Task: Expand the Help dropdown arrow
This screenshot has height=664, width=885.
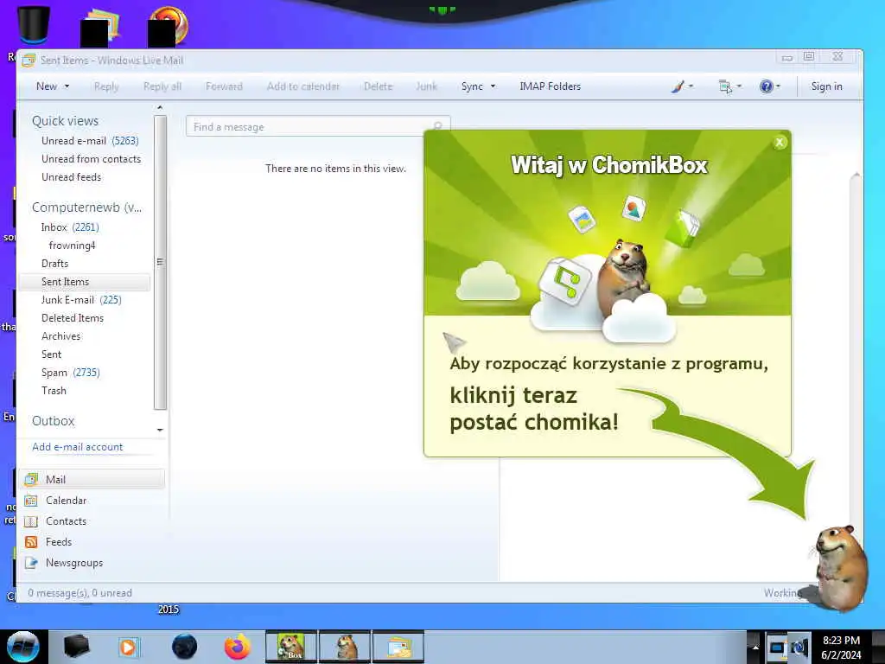Action: pyautogui.click(x=779, y=86)
